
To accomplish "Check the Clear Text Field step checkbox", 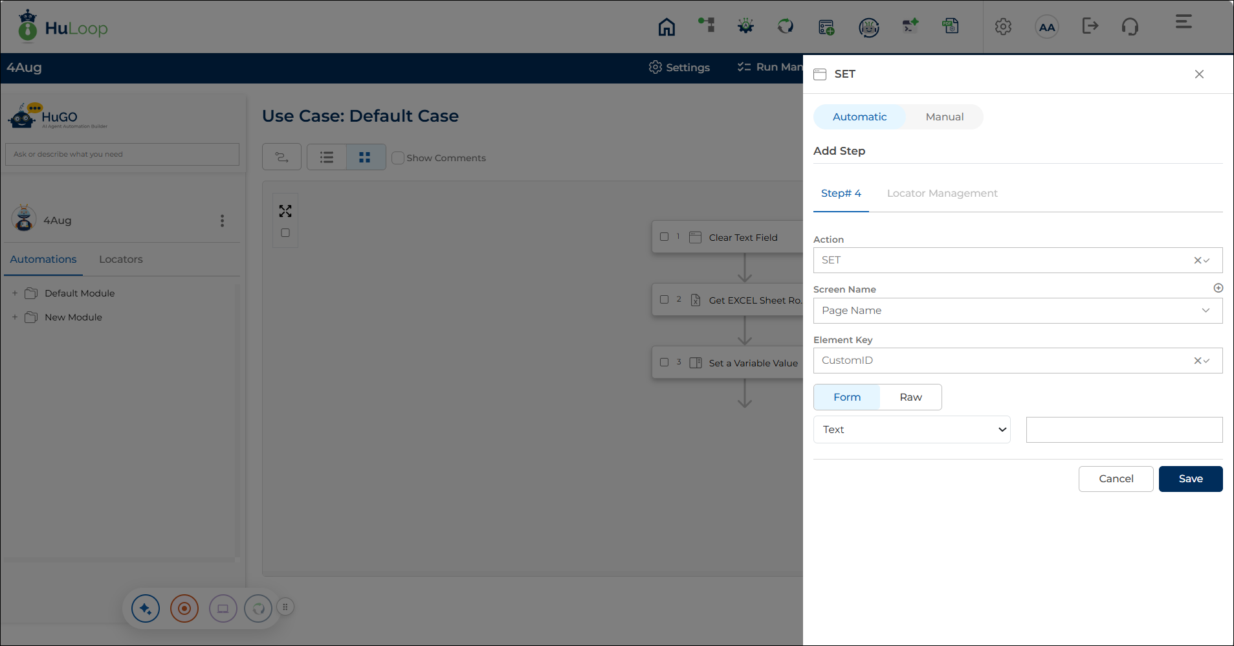I will (664, 237).
